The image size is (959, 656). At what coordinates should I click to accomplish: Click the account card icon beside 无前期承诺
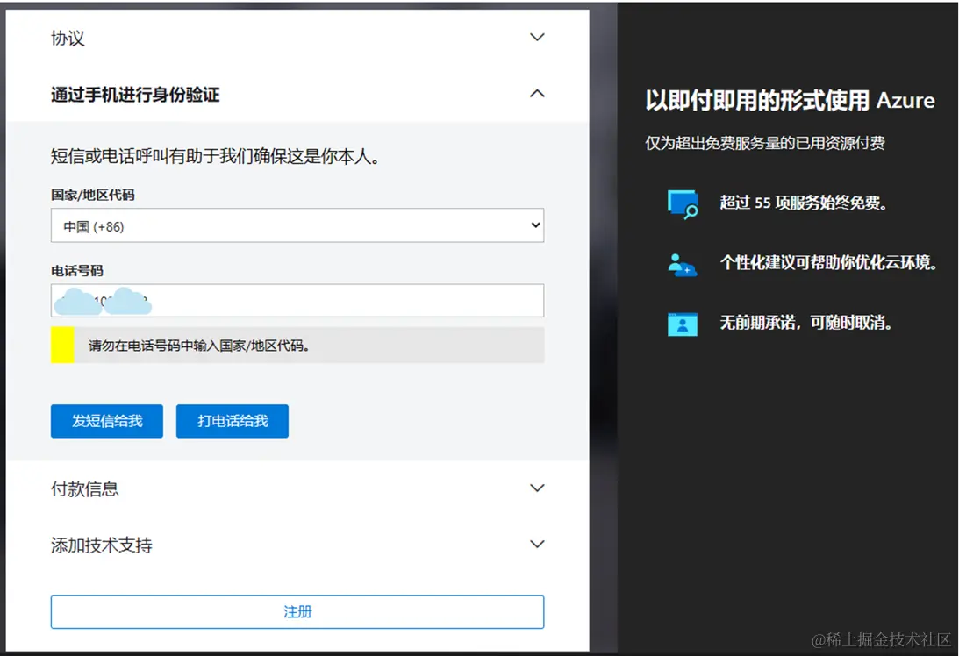point(683,324)
